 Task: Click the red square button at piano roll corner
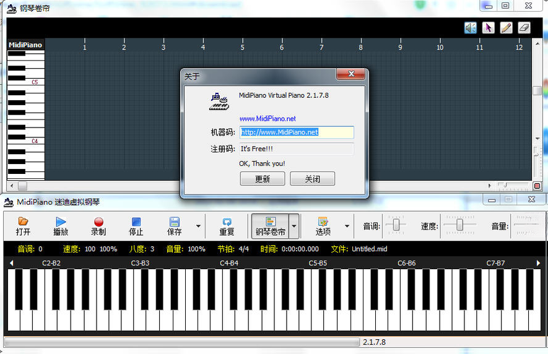[537, 186]
